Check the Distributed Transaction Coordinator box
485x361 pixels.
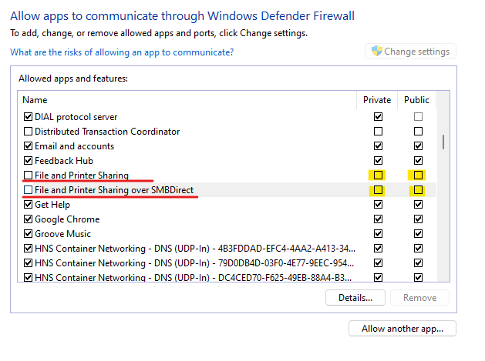pos(29,132)
